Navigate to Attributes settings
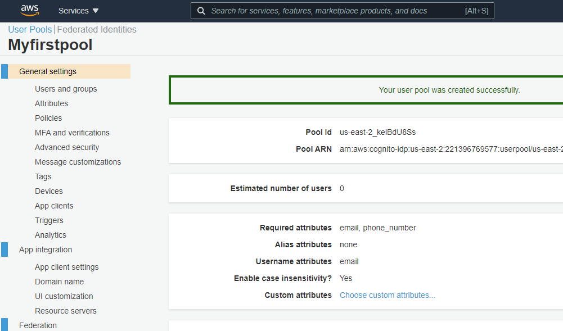The image size is (563, 331). [x=51, y=103]
